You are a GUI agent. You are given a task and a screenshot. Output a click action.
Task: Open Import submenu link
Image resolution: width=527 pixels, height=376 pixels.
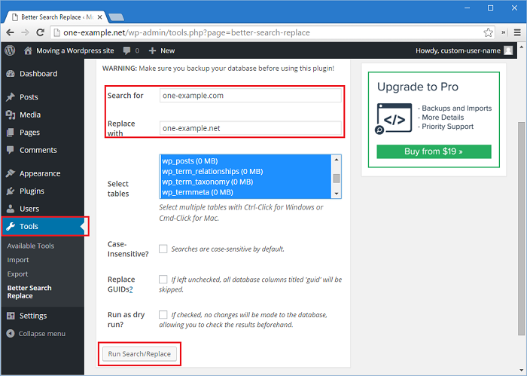[18, 260]
